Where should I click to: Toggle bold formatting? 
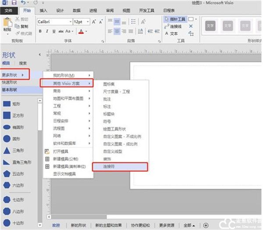pyautogui.click(x=40, y=32)
